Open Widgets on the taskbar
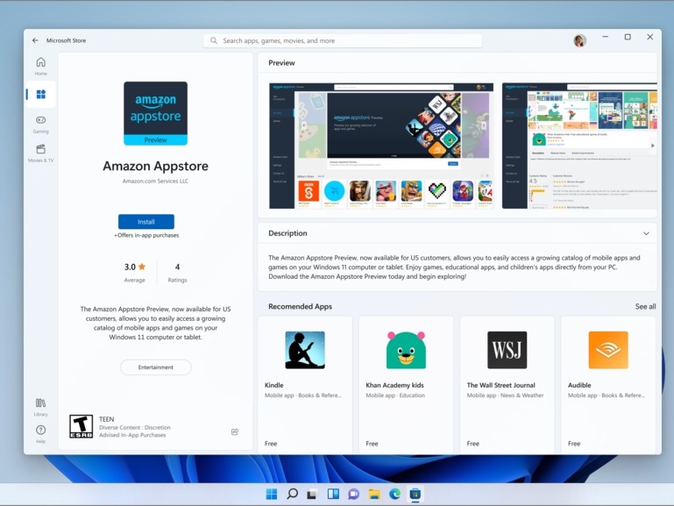The image size is (674, 506). click(x=333, y=494)
